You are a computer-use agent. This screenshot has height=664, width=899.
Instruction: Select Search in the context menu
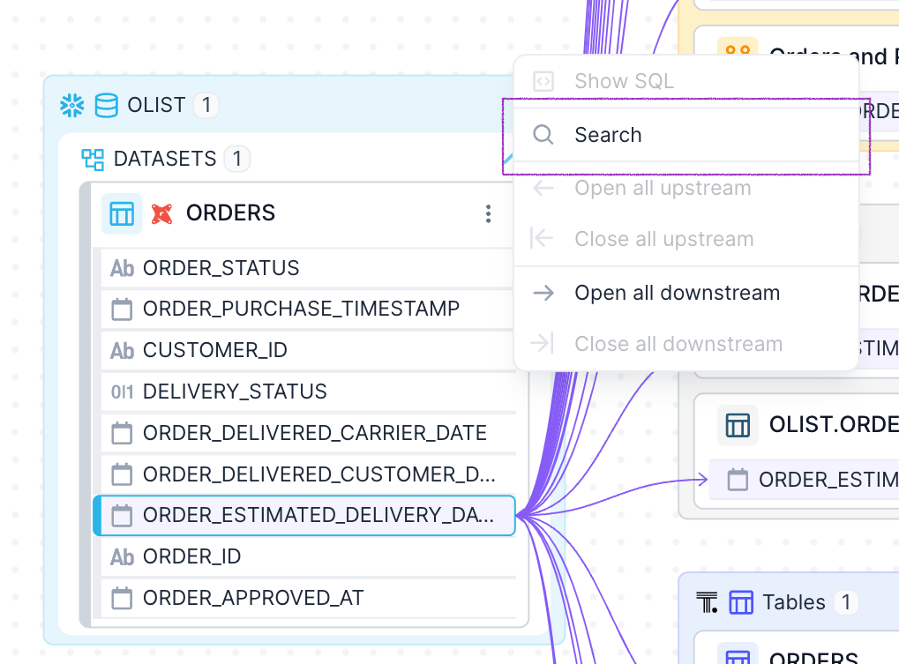coord(608,135)
